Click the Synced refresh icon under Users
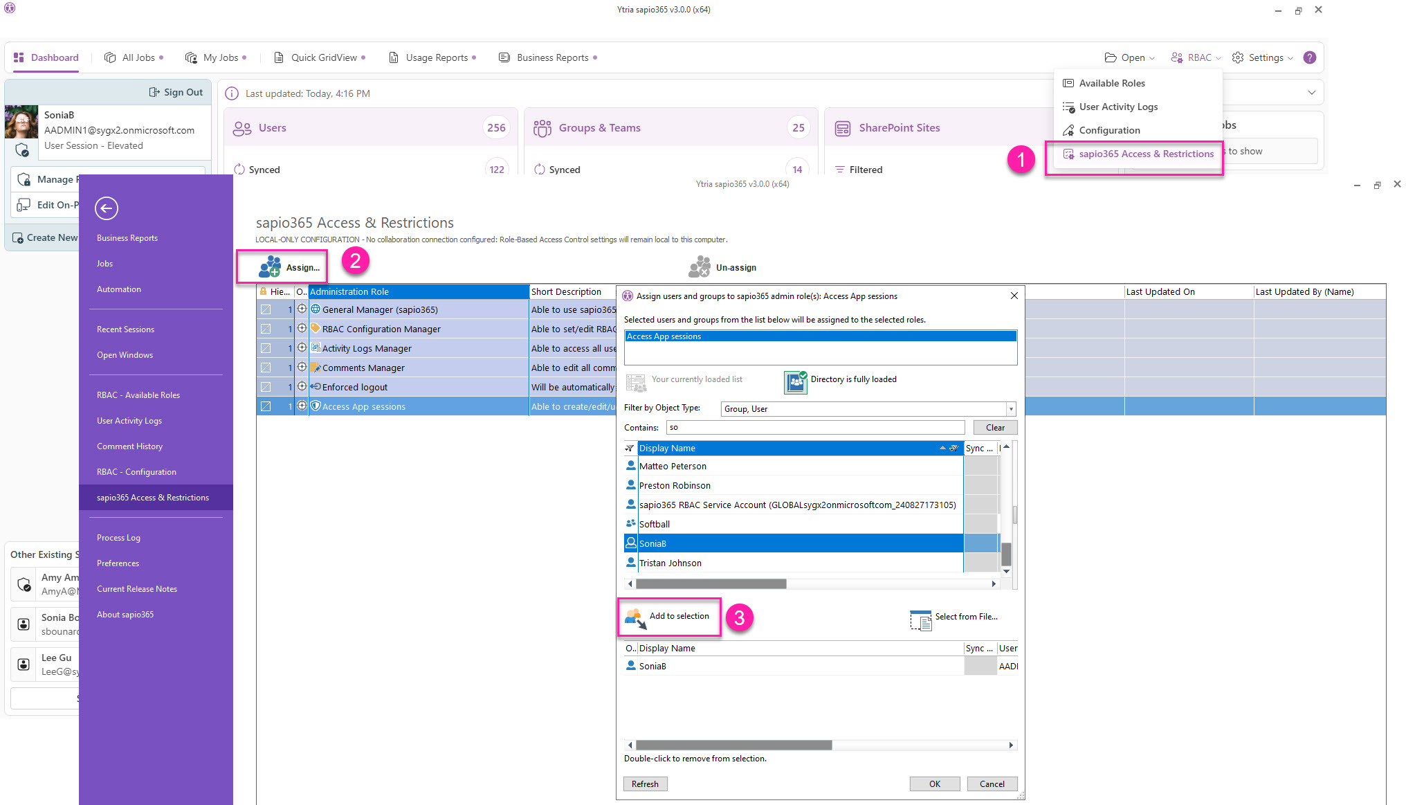This screenshot has height=805, width=1406. [239, 170]
